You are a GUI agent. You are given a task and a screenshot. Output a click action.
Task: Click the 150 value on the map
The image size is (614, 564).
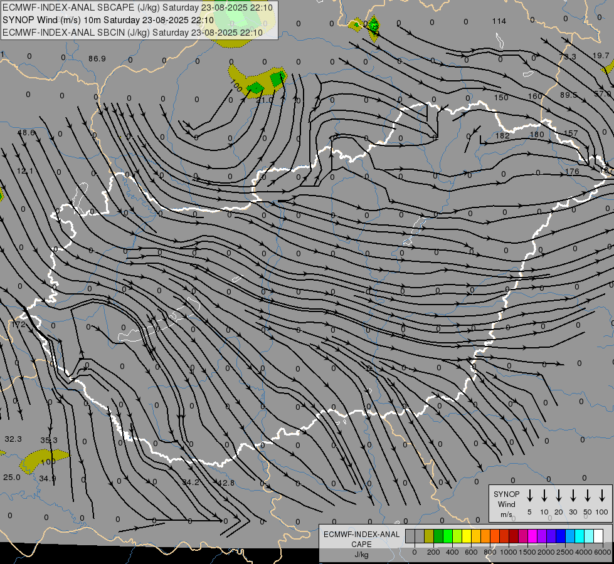[x=501, y=98]
